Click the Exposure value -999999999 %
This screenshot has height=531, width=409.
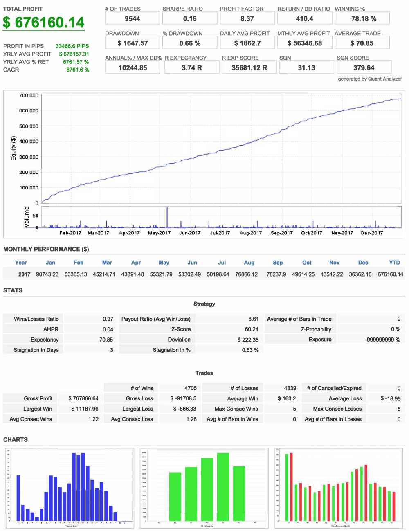click(x=382, y=340)
